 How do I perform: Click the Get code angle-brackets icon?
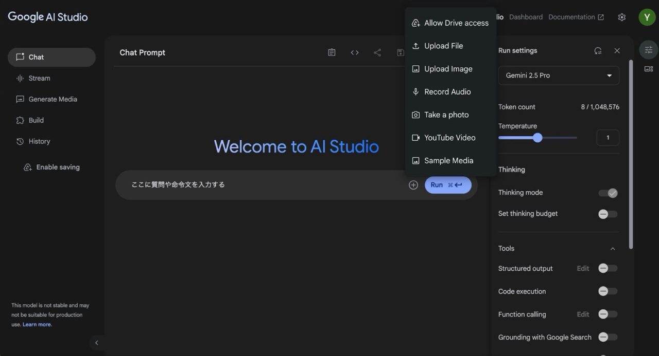click(355, 52)
